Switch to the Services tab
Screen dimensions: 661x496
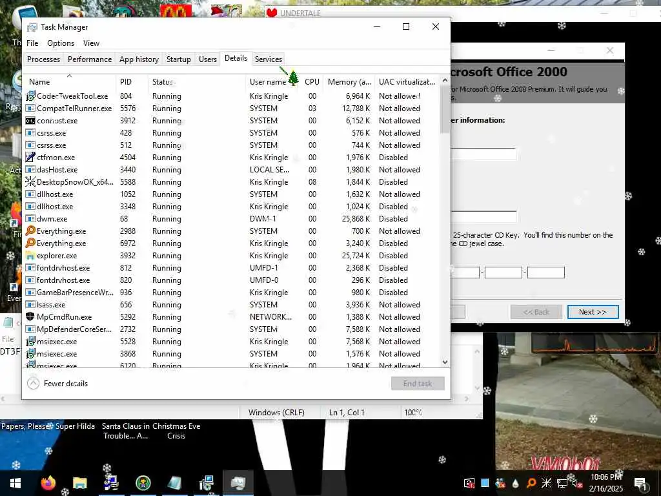(x=268, y=59)
